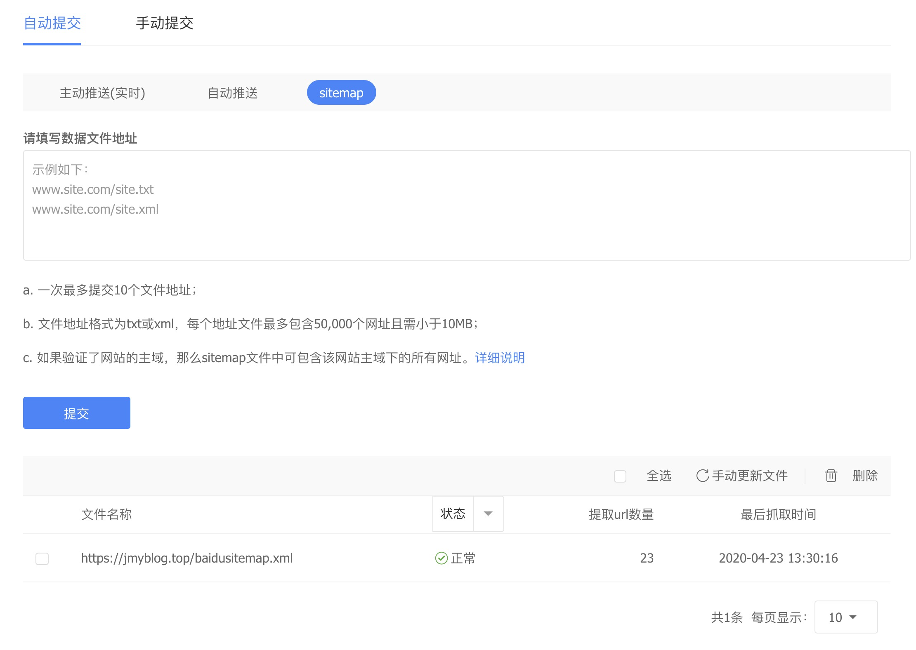Click 手动更新文件 label

click(750, 476)
